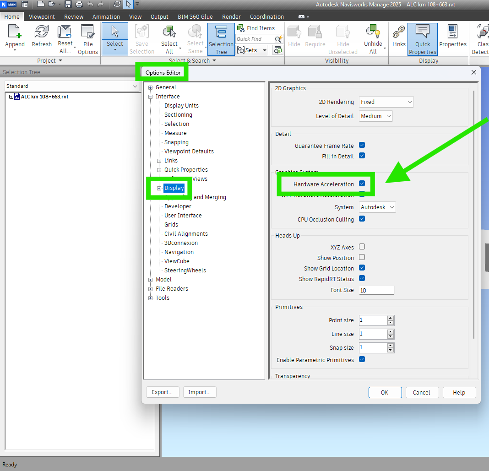Open the Level of Detail dropdown

375,116
